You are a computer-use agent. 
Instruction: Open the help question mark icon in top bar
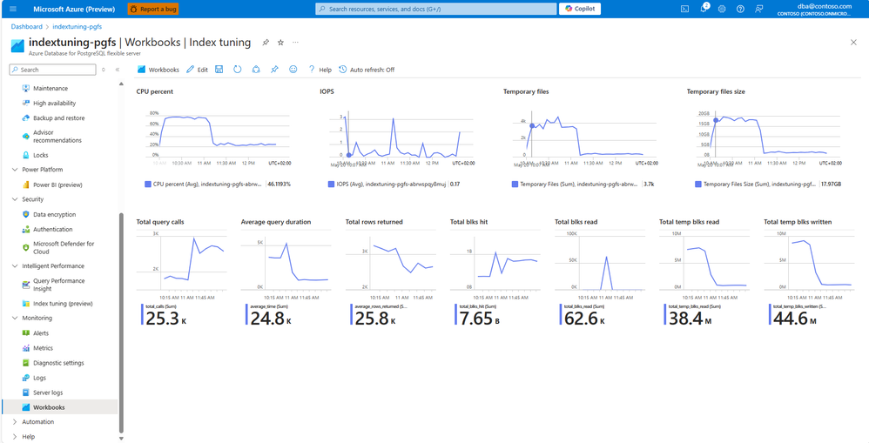click(740, 9)
